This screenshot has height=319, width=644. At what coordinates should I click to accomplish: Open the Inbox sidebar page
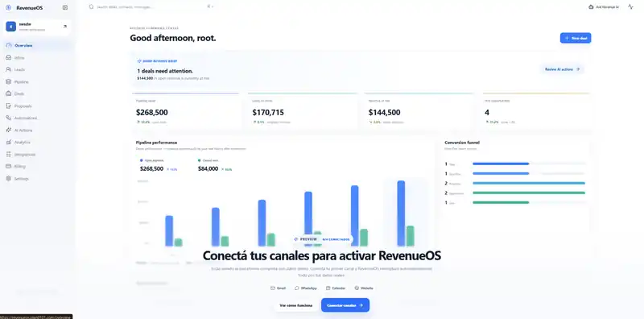(38, 57)
